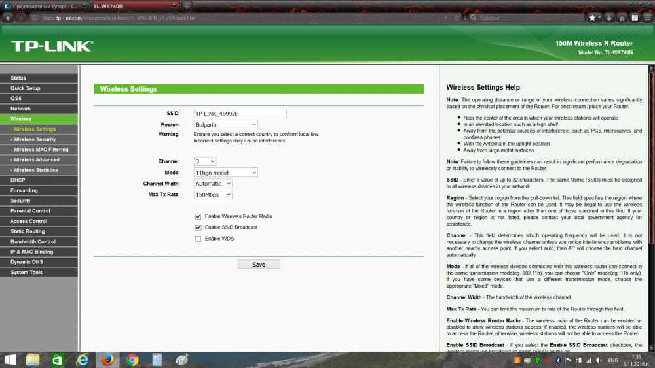The image size is (655, 368).
Task: Click the bookmark star icon in toolbar
Action: point(592,18)
